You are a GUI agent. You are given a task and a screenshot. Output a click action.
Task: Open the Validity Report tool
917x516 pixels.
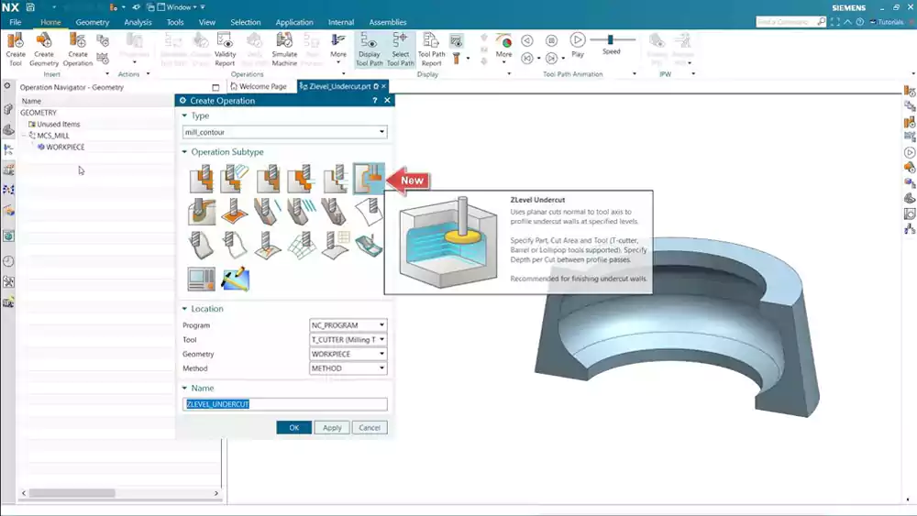click(x=225, y=49)
